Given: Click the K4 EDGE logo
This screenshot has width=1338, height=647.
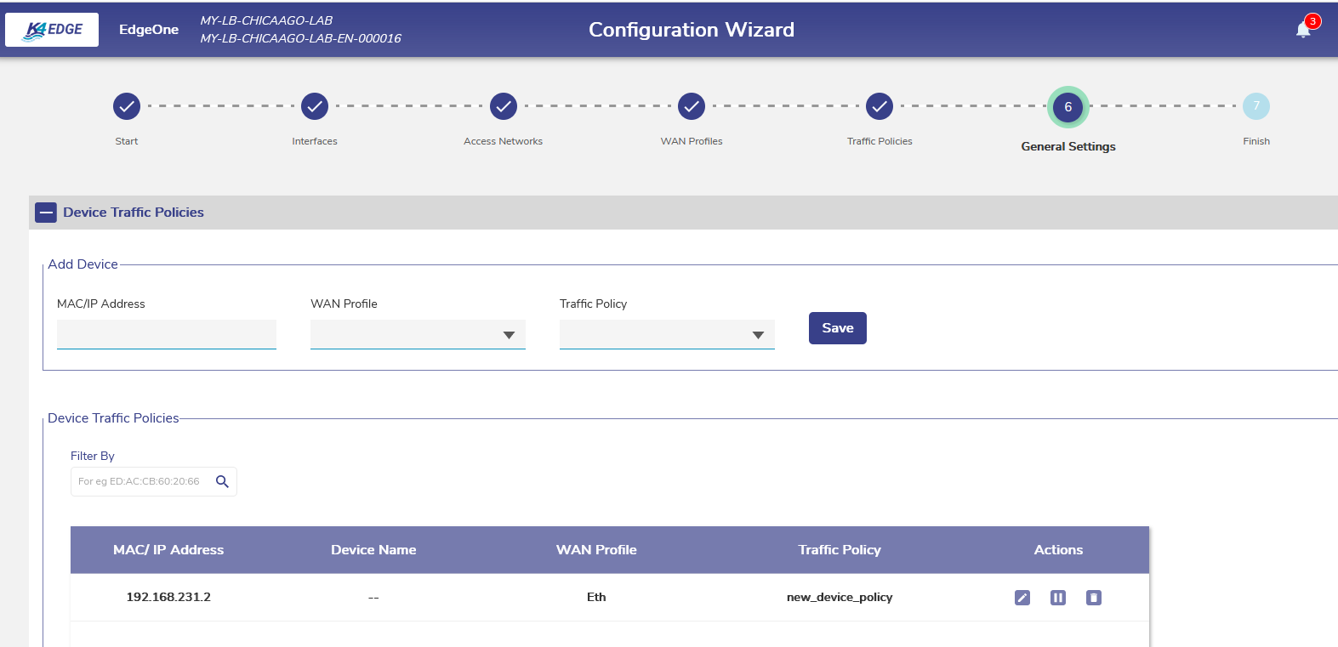Looking at the screenshot, I should pos(52,30).
